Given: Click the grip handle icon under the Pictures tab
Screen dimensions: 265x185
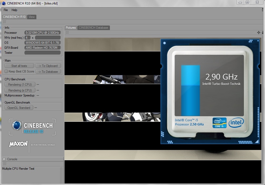Looking at the screenshot, I should click(67, 32).
